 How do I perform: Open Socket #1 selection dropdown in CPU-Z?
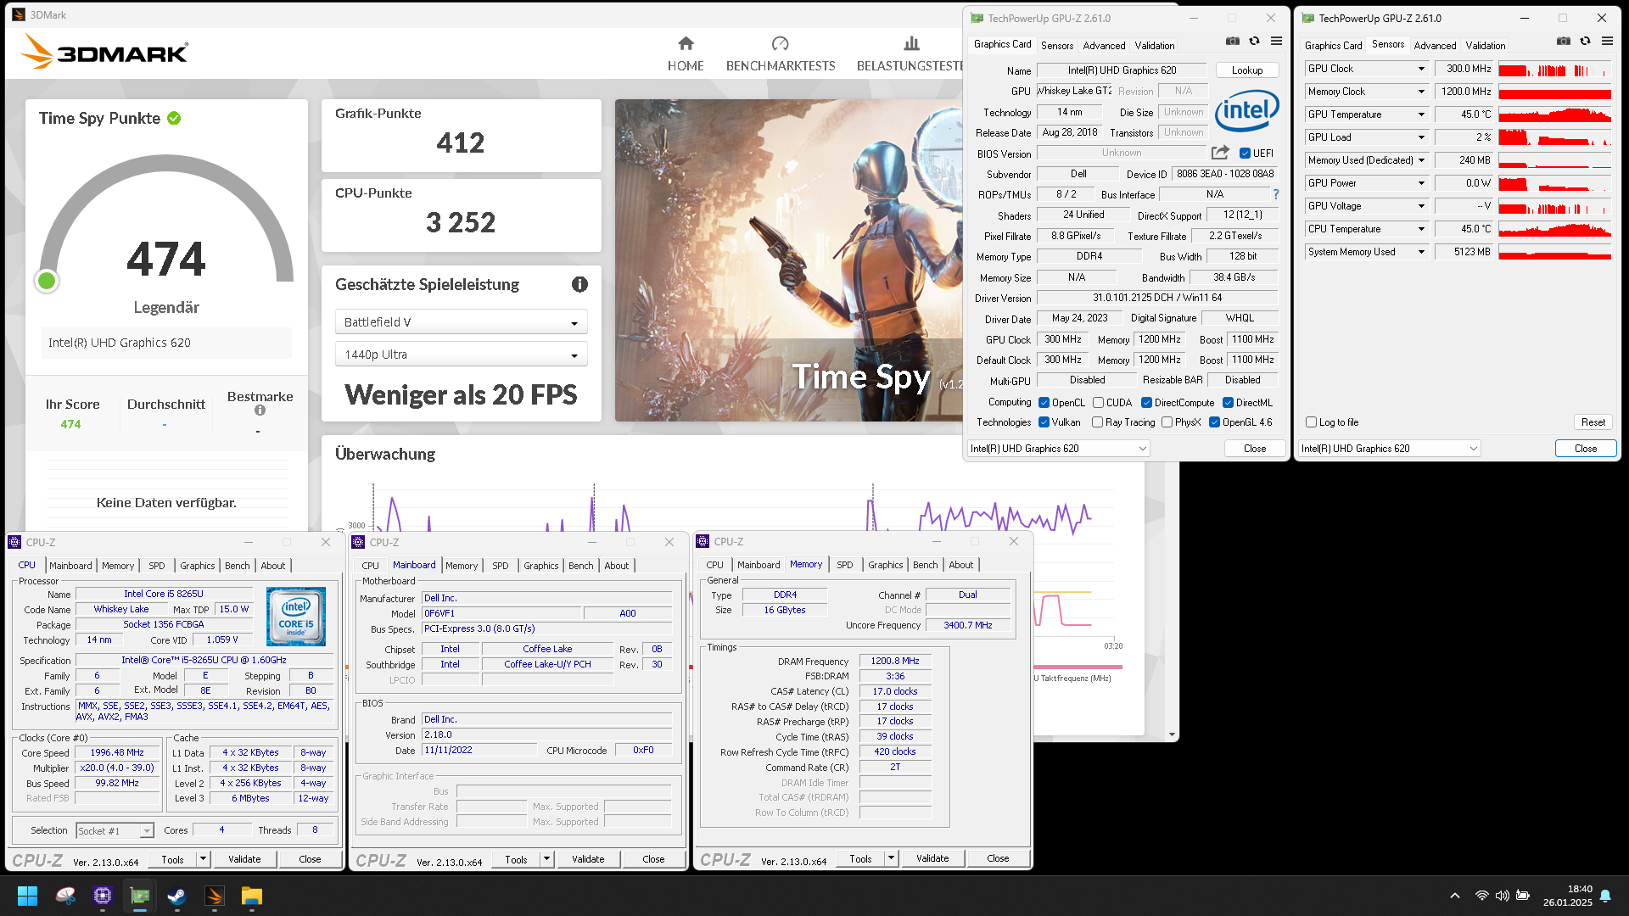pos(115,831)
